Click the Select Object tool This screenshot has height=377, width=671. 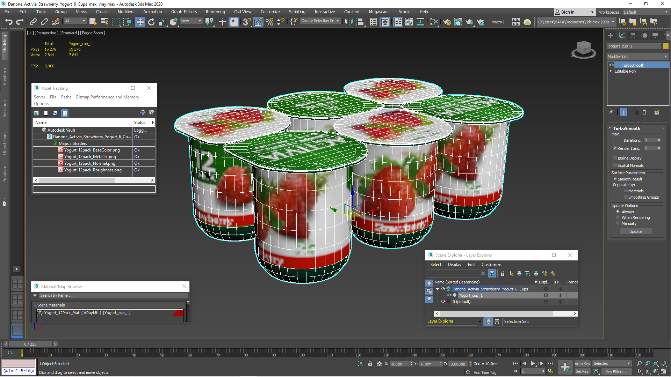tap(93, 22)
